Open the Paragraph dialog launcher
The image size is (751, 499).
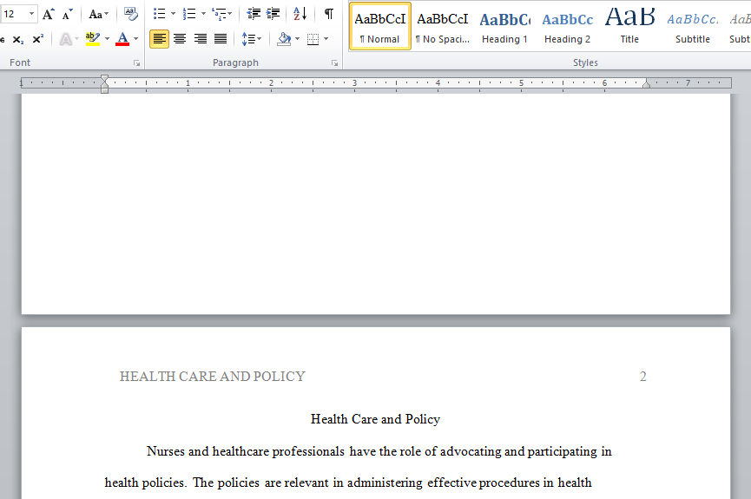[x=335, y=63]
